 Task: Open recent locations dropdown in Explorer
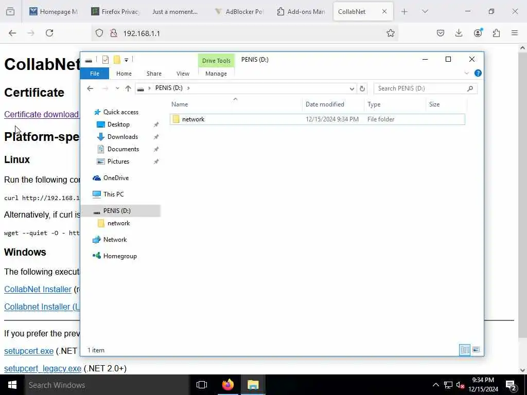(117, 88)
